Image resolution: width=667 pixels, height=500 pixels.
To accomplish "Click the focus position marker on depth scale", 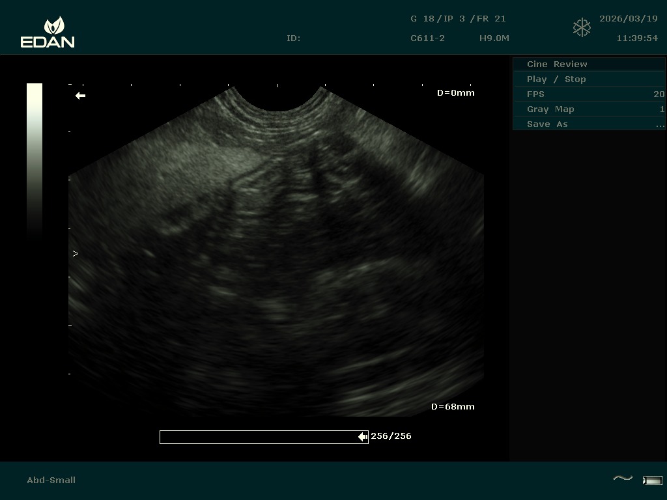I will 76,254.
